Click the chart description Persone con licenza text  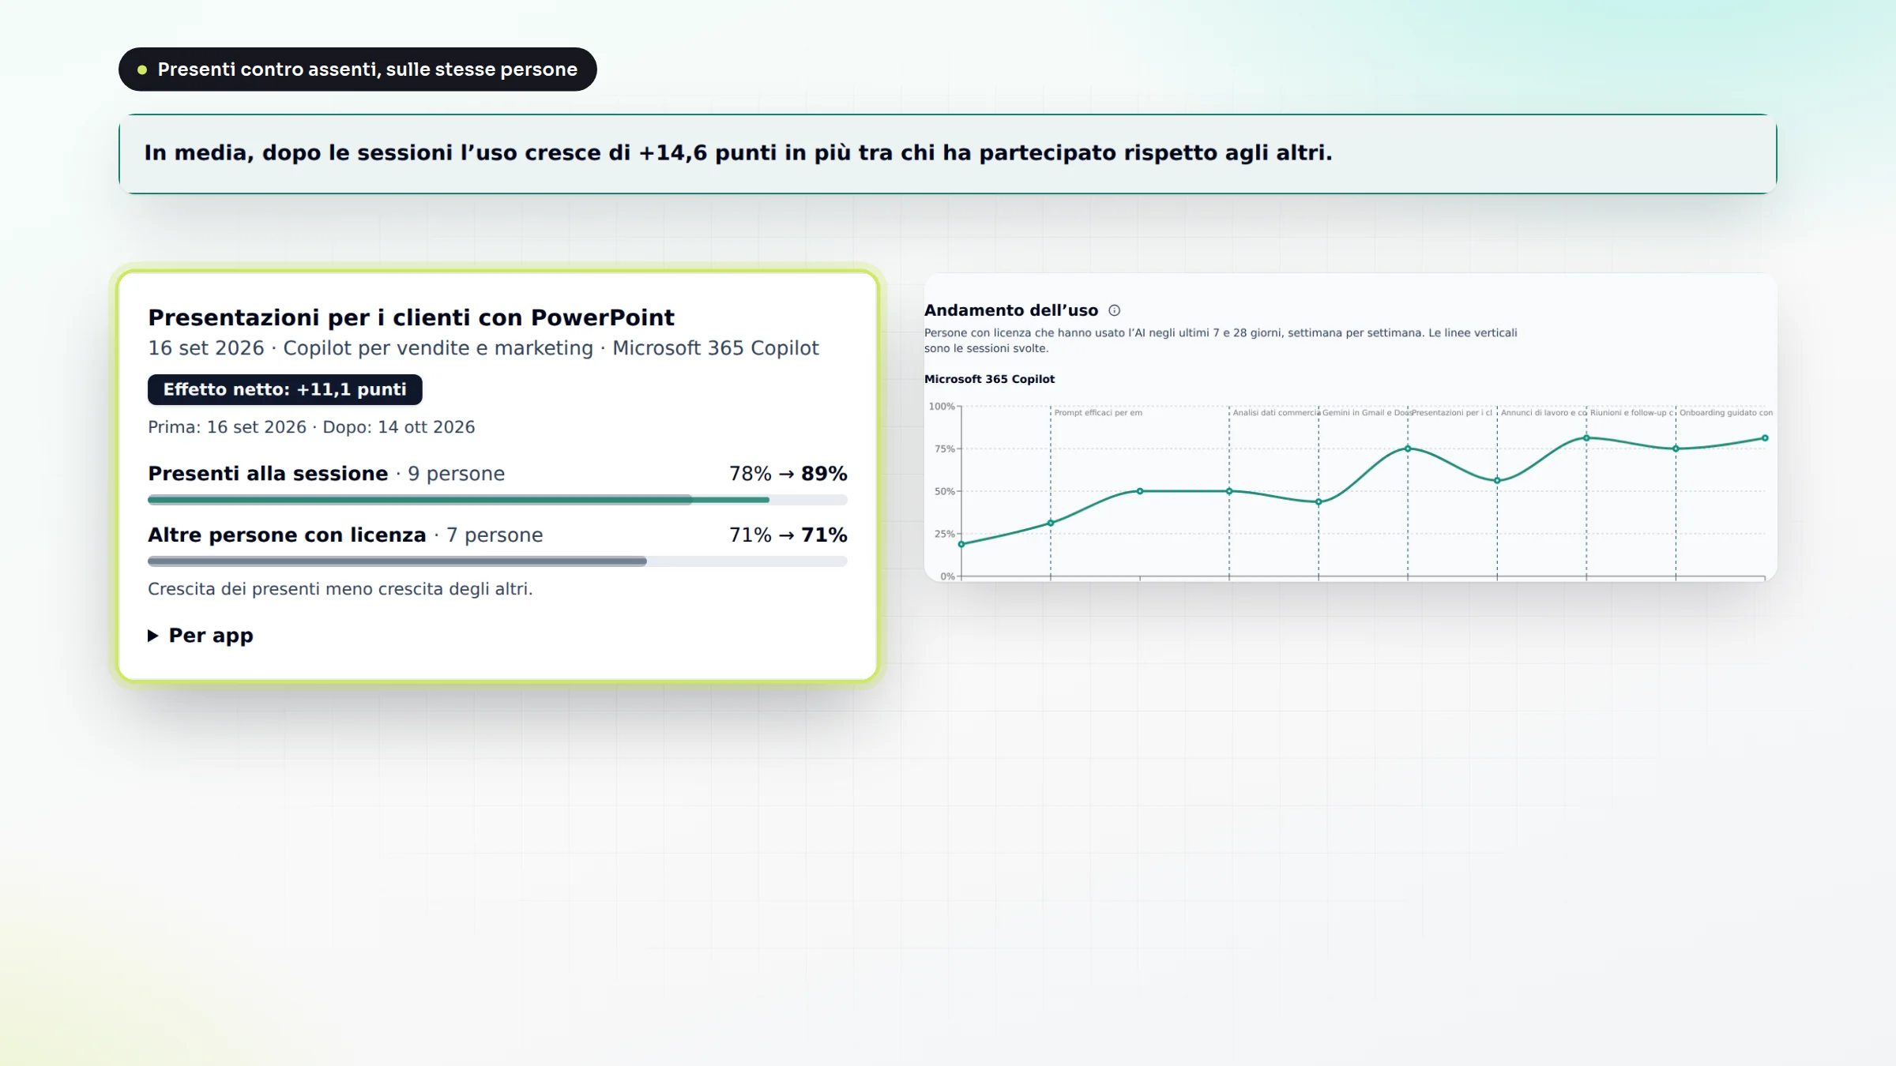coord(1221,340)
